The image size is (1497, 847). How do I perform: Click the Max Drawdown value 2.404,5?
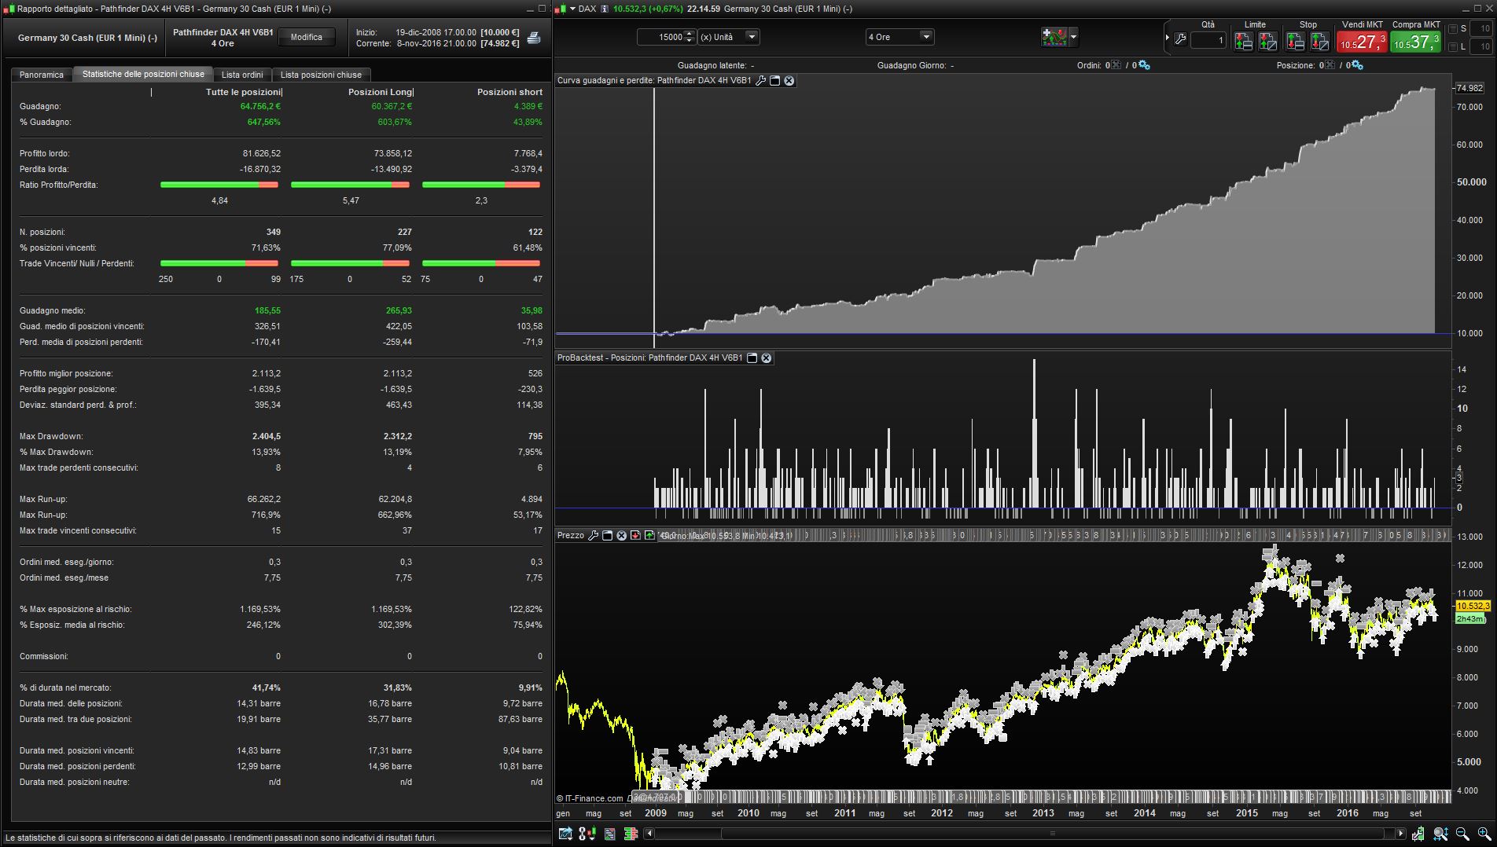coord(267,436)
